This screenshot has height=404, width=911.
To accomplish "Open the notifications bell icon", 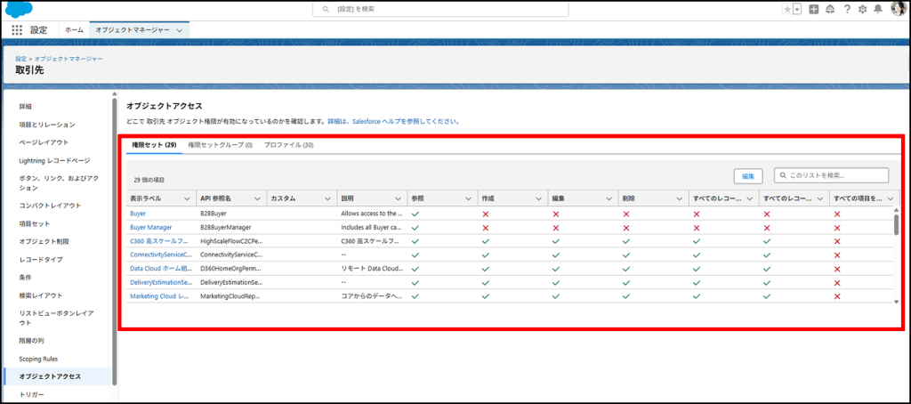I will [878, 9].
